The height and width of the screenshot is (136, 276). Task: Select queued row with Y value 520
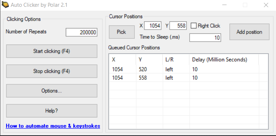coord(189,69)
